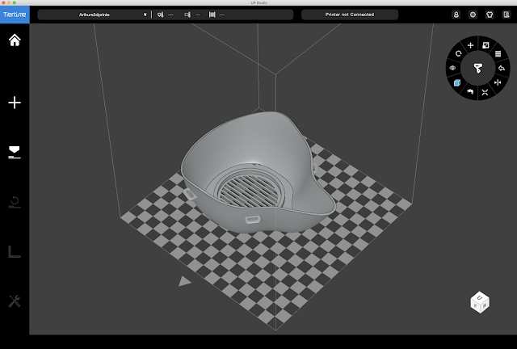The width and height of the screenshot is (517, 349).
Task: Click the view orientation cube
Action: click(479, 302)
